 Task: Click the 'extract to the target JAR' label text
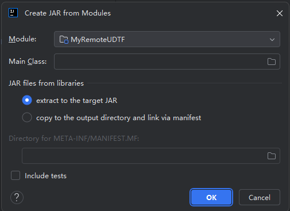click(x=76, y=101)
